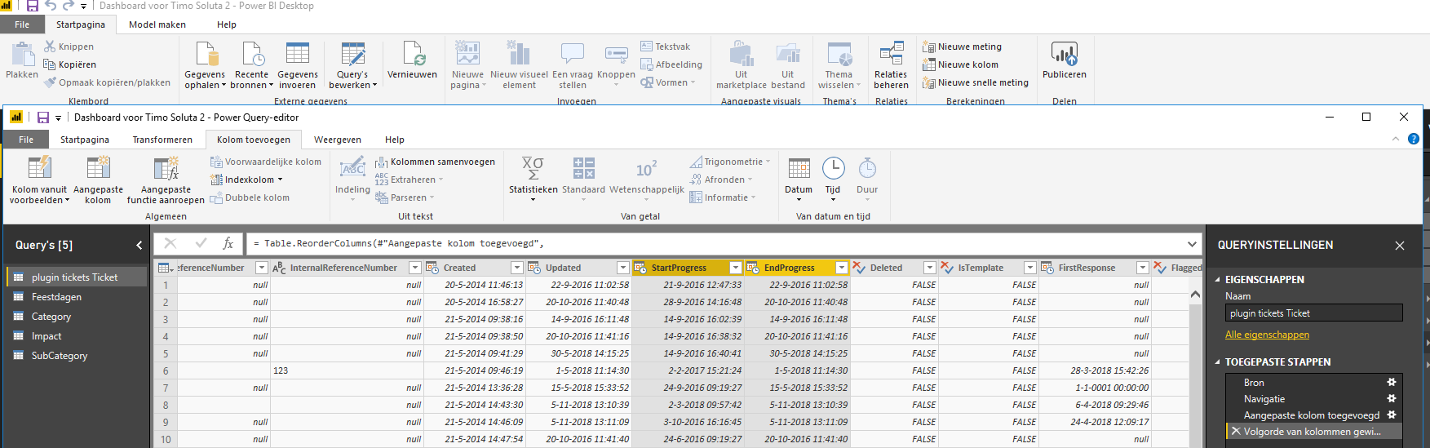
Task: Expand the formula bar with arrow
Action: pyautogui.click(x=1192, y=243)
